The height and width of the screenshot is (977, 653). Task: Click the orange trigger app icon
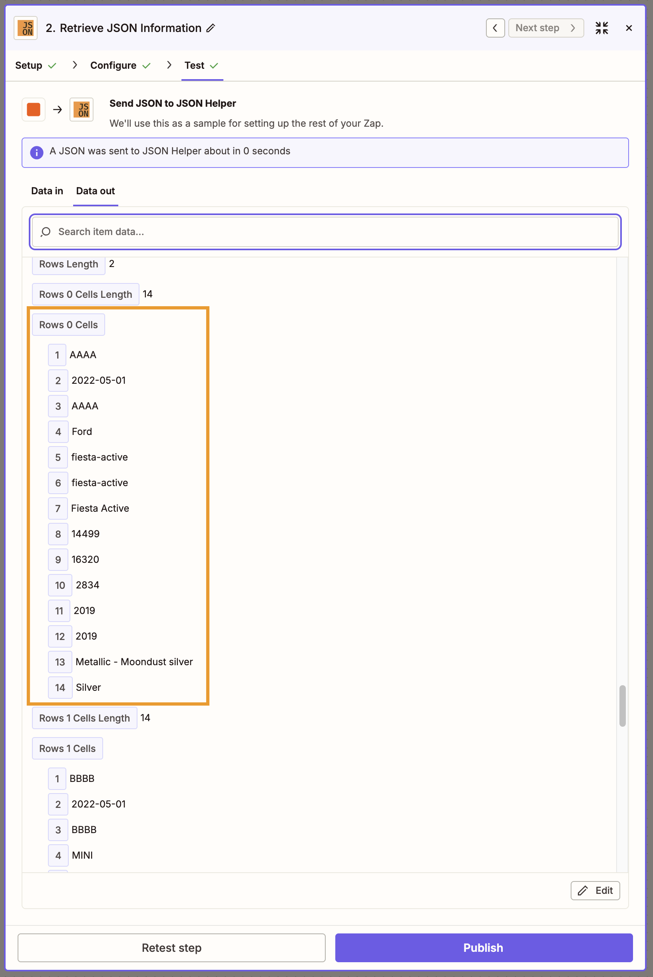33,110
